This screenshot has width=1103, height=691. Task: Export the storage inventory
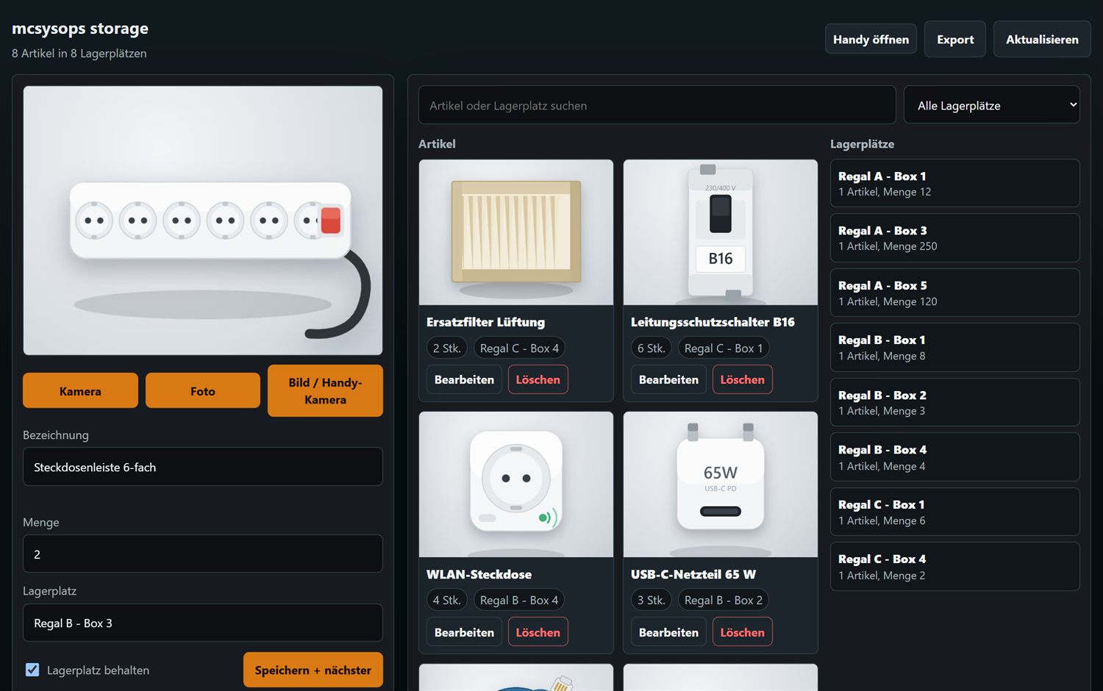tap(955, 40)
